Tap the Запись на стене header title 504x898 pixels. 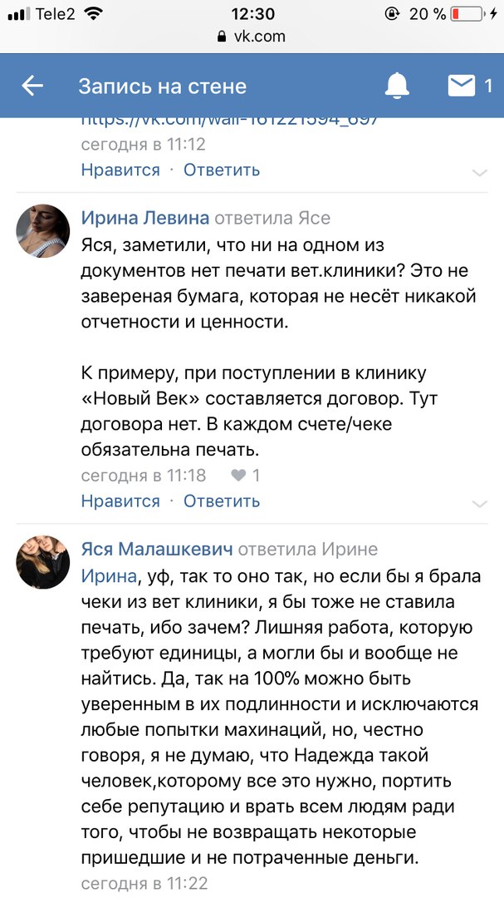pyautogui.click(x=163, y=86)
